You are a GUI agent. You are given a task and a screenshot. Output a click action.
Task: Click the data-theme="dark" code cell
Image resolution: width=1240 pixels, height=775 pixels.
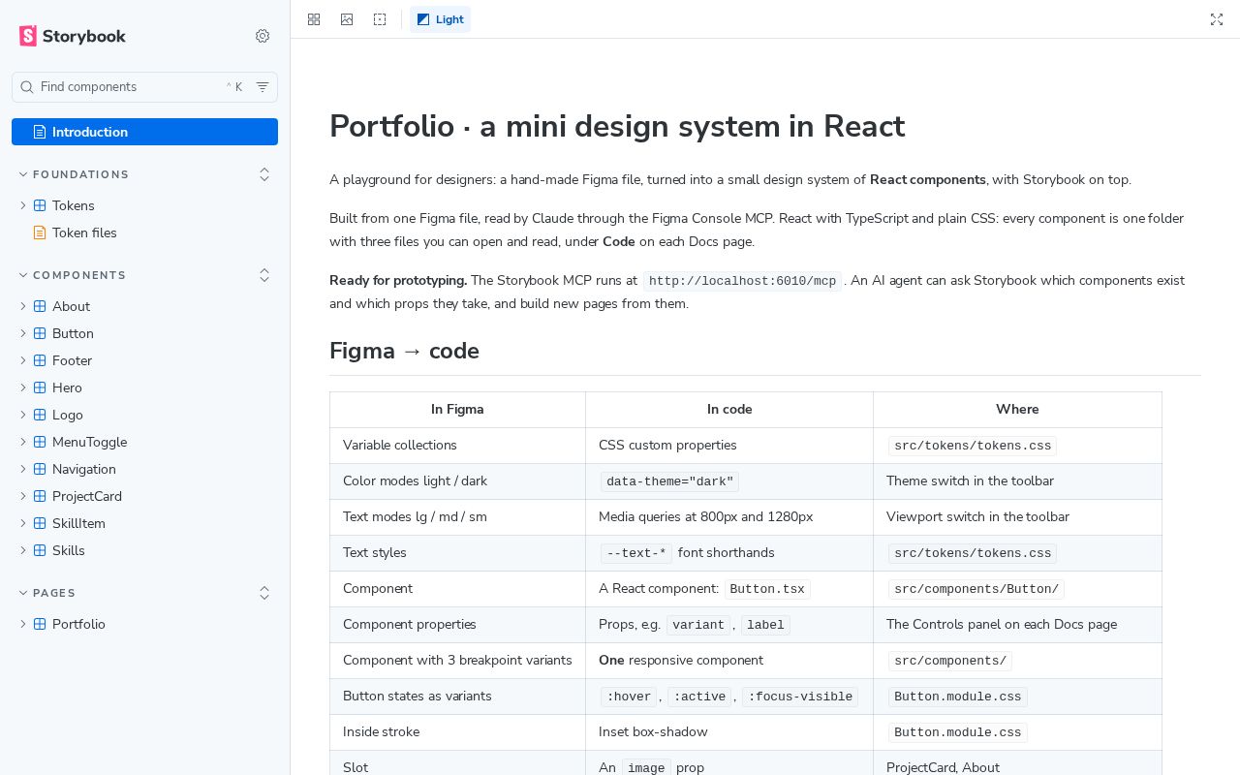[x=669, y=481]
